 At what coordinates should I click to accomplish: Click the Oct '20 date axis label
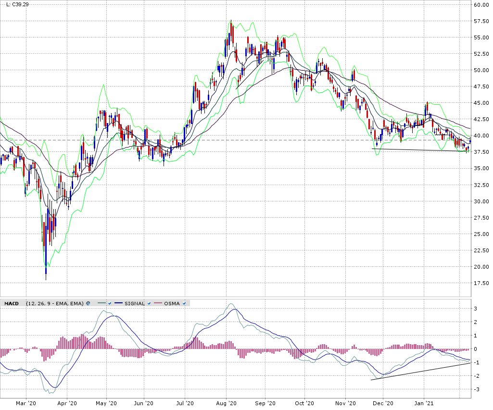(x=304, y=403)
